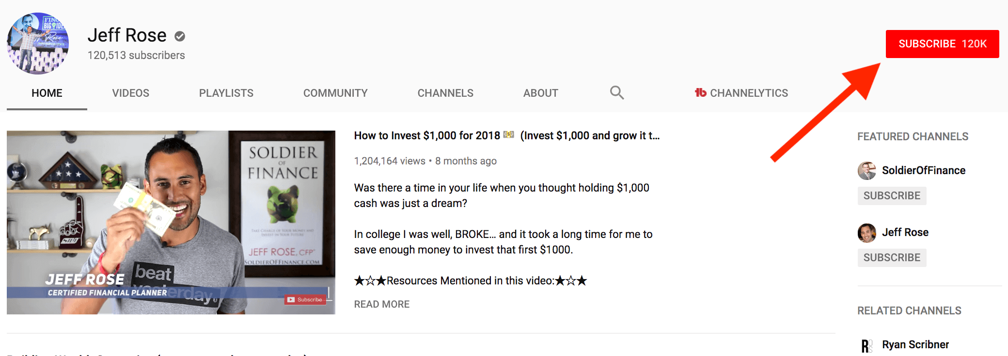Click the Ryan Scribner channel logo
Screen dimensions: 1008x356
pyautogui.click(x=866, y=345)
